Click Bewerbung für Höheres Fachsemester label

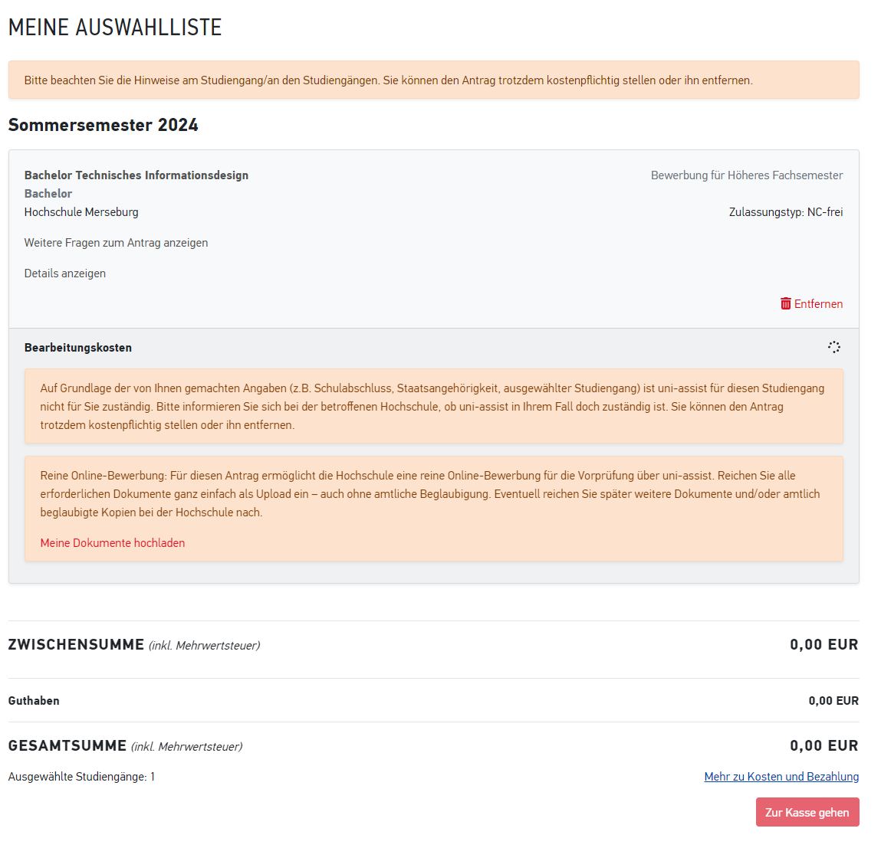(x=747, y=175)
